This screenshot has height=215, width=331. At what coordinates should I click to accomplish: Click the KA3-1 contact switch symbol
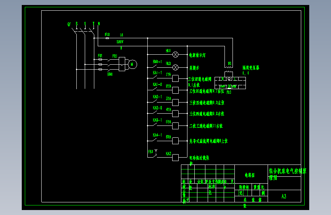154,125
